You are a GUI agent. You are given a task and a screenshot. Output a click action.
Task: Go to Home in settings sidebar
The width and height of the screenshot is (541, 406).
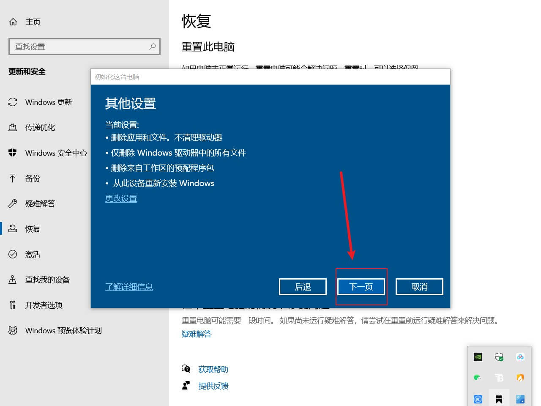[33, 22]
